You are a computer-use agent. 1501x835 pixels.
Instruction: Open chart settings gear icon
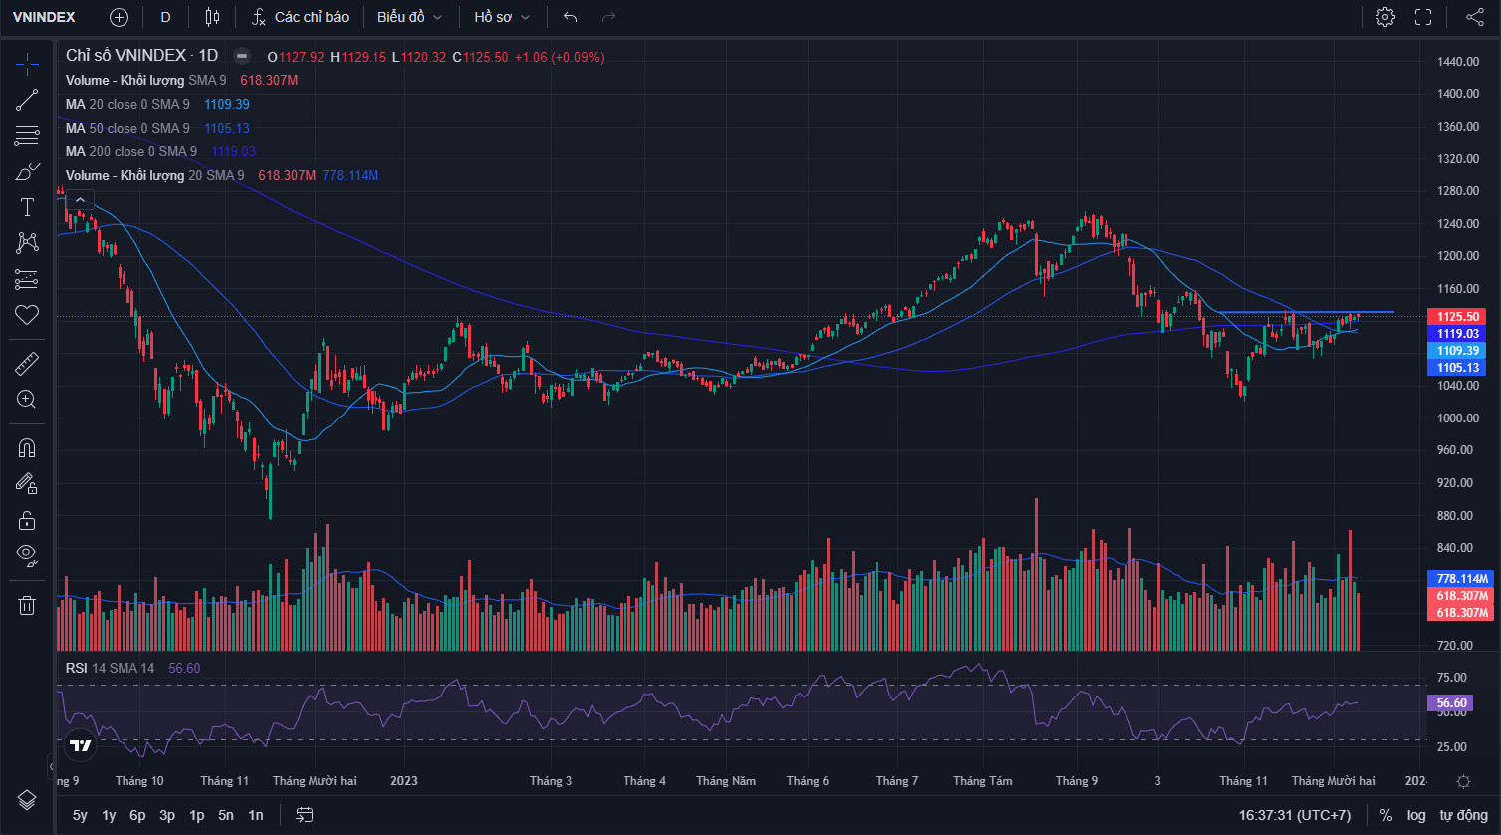coord(1384,17)
